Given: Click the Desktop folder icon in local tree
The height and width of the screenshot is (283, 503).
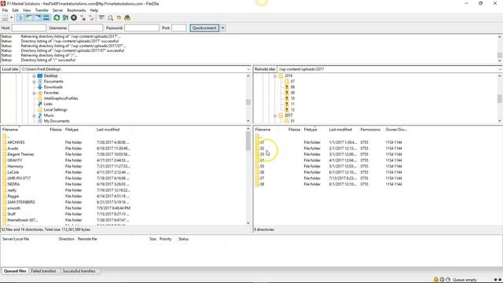Looking at the screenshot, I should [x=40, y=75].
